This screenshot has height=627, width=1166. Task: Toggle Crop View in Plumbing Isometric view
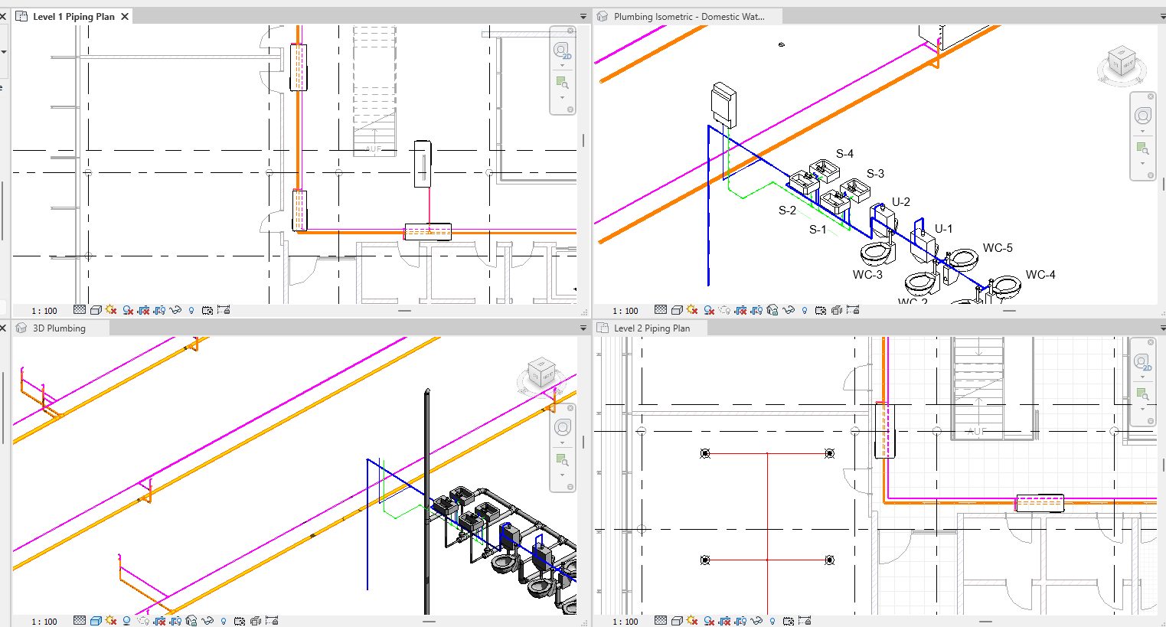[740, 310]
